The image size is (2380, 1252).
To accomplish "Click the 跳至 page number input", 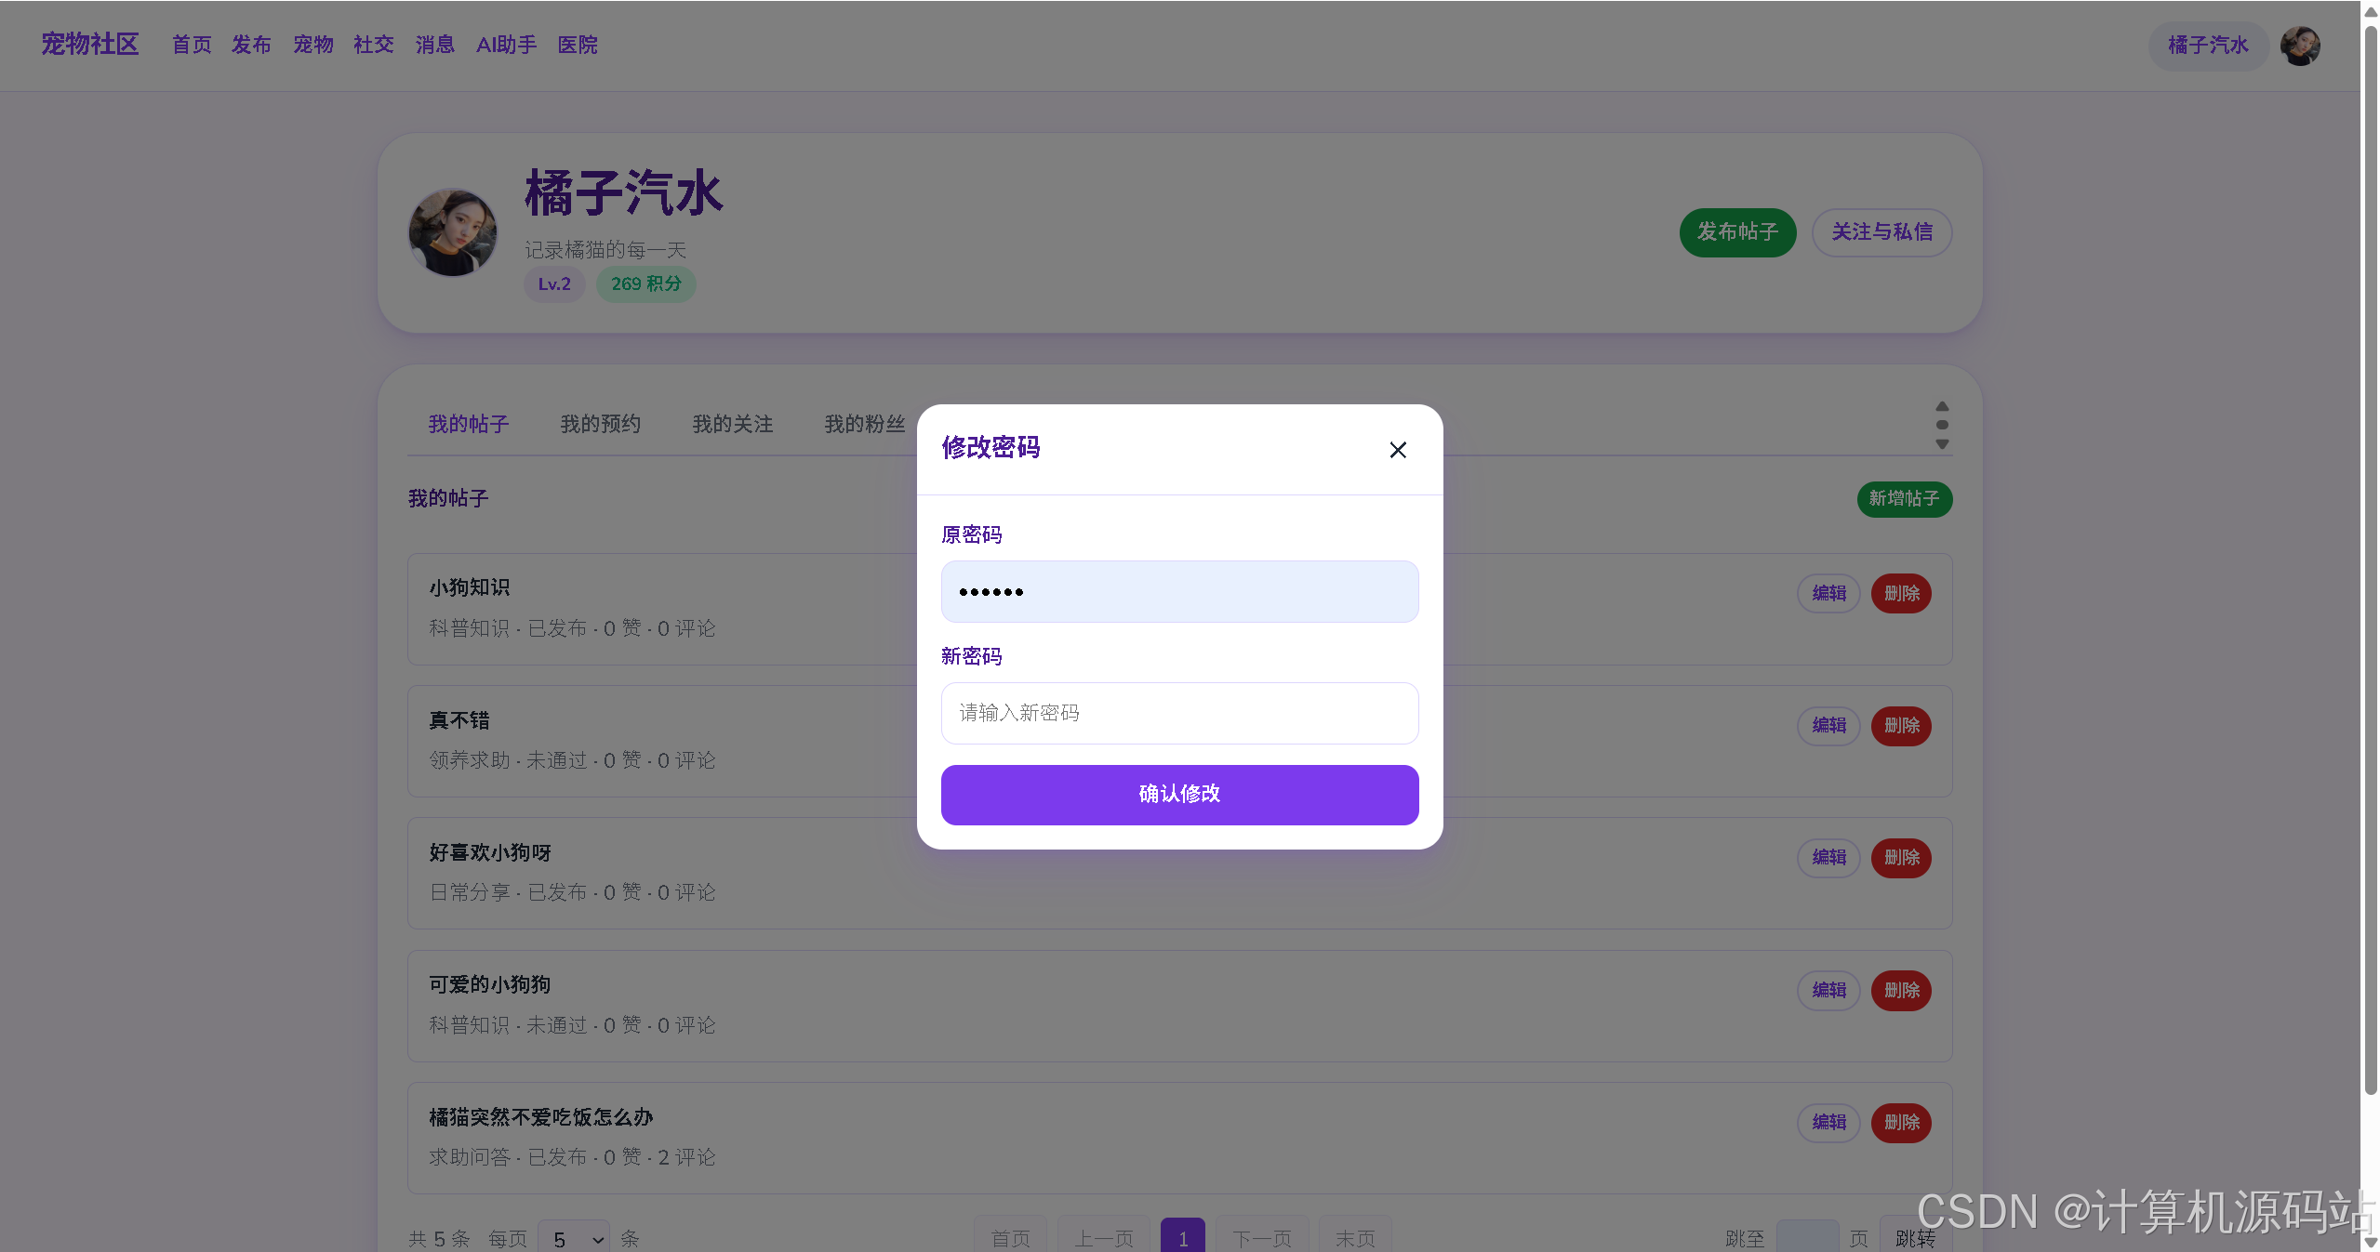I will pos(1807,1237).
